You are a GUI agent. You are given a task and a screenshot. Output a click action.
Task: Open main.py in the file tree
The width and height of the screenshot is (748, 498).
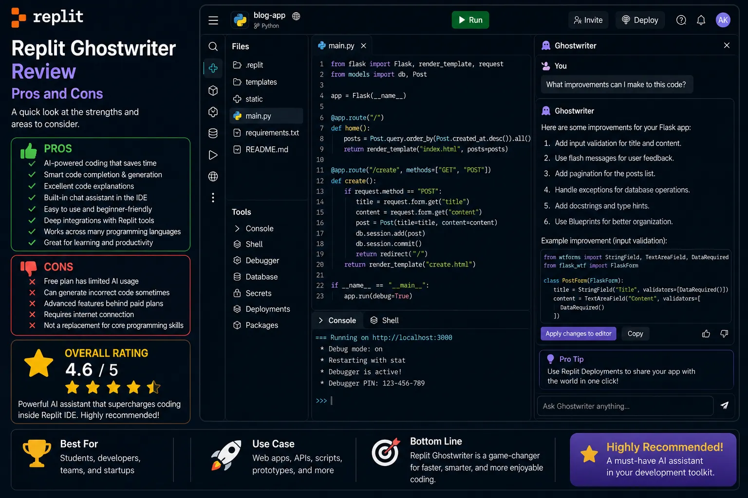(x=266, y=116)
